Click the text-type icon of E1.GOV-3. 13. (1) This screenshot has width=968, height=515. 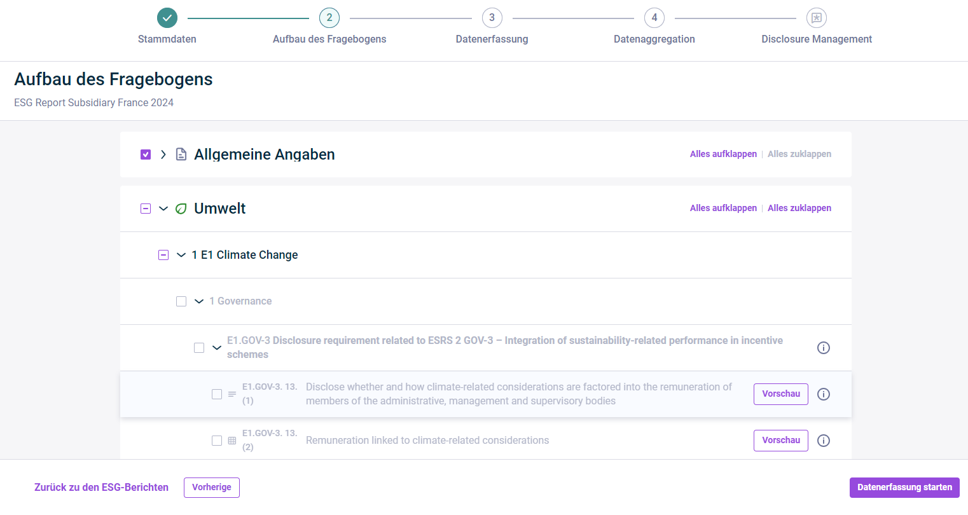click(232, 394)
